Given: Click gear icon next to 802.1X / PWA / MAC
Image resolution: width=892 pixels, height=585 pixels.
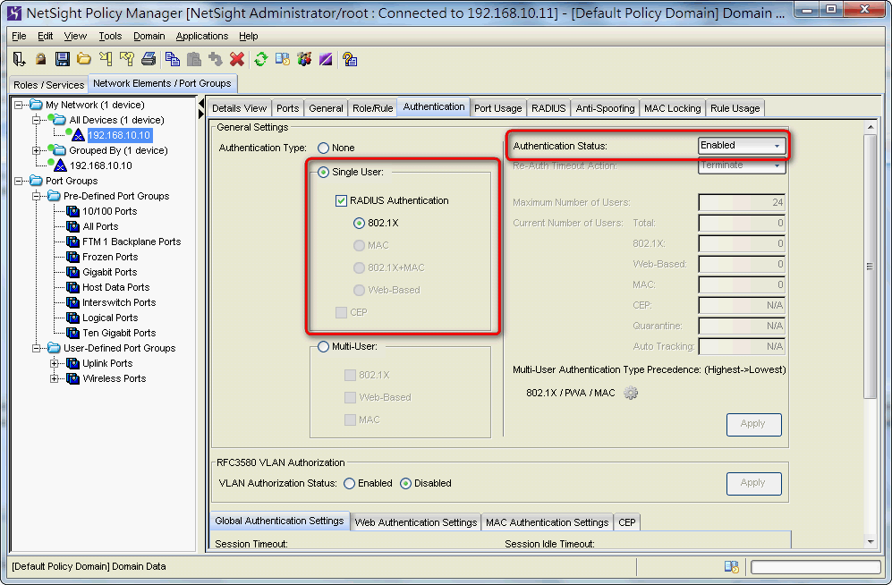Looking at the screenshot, I should coord(631,393).
